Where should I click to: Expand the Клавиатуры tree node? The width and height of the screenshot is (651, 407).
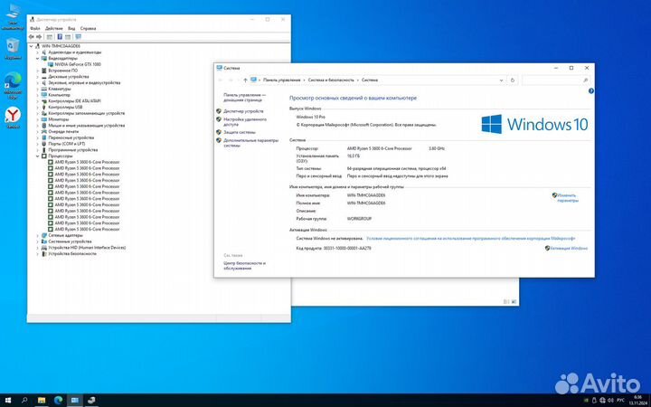38,89
